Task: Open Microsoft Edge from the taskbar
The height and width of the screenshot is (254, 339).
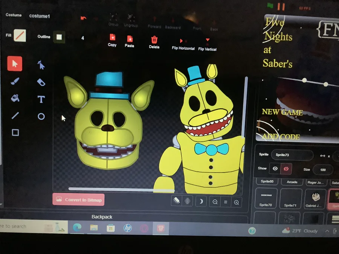Action: click(x=77, y=227)
